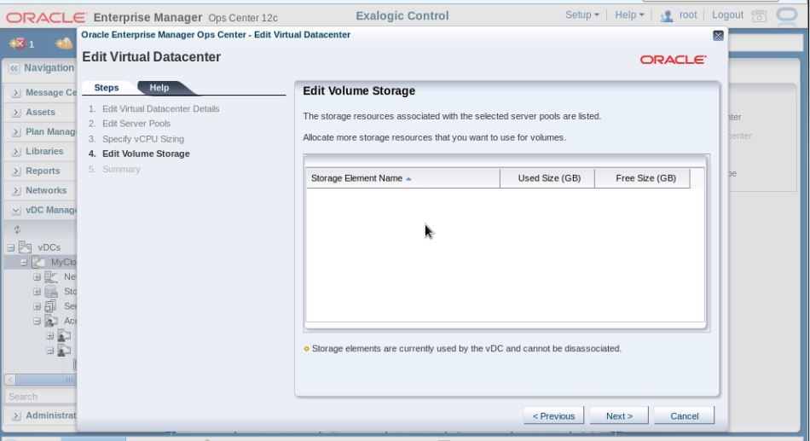This screenshot has width=810, height=441.
Task: Click step 5 Summary
Action: (121, 169)
